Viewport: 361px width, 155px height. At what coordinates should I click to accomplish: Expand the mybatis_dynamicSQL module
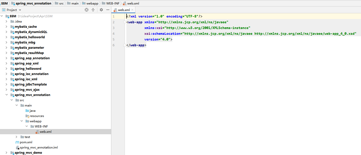pyautogui.click(x=7, y=32)
